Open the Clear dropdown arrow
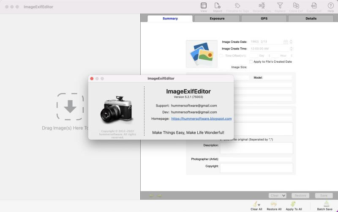Image resolution: width=338 pixels, height=212 pixels. click(x=283, y=195)
